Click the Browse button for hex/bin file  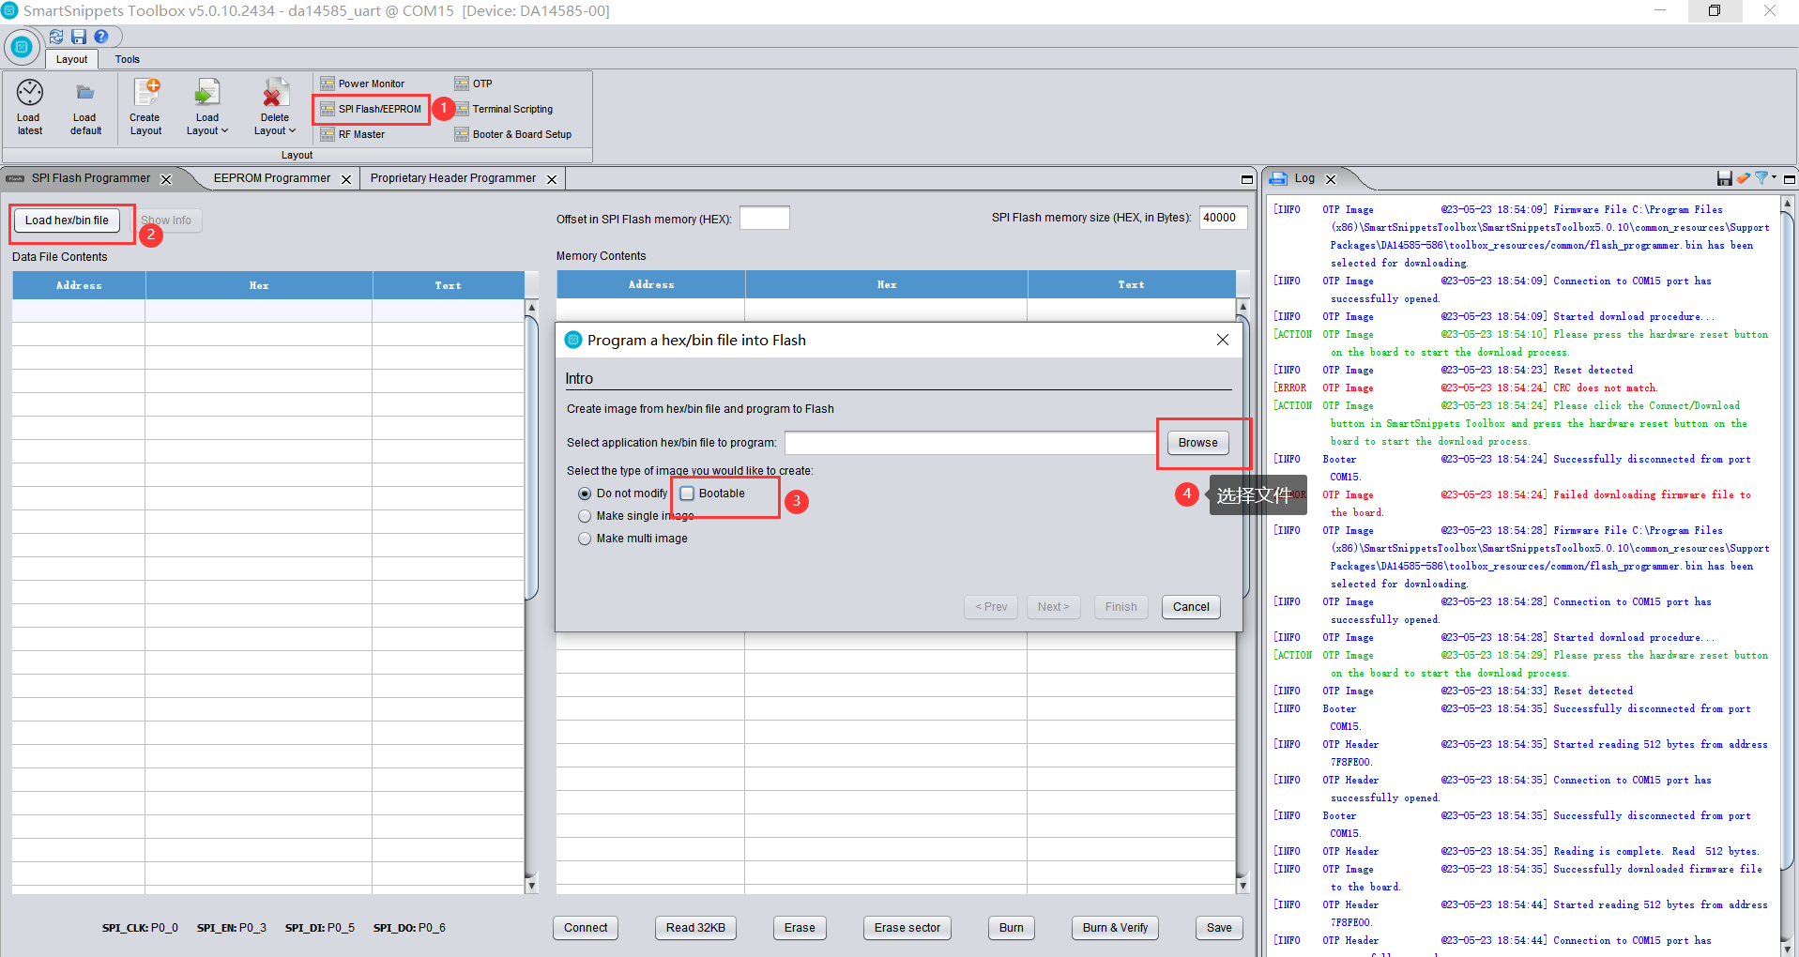point(1198,443)
